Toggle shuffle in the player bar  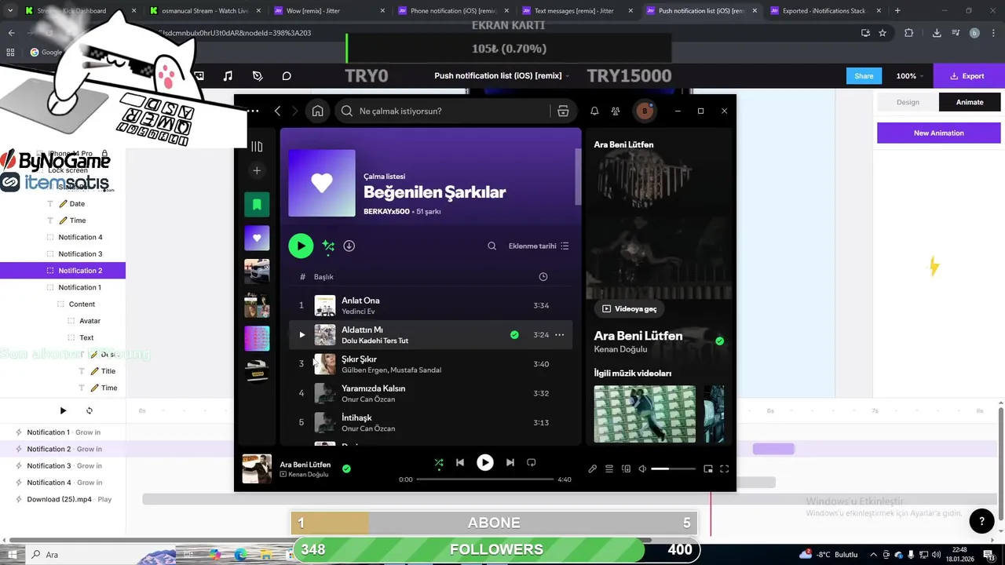[x=439, y=463]
